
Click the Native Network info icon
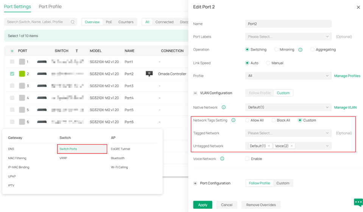tap(224, 107)
